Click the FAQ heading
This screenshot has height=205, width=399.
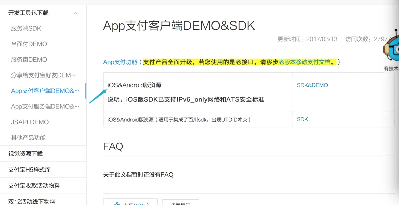coord(113,146)
